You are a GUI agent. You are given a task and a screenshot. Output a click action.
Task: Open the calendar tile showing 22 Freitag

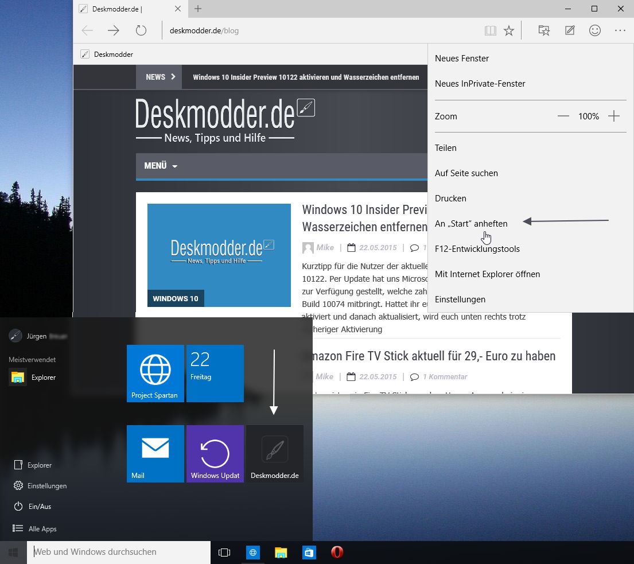click(x=215, y=374)
